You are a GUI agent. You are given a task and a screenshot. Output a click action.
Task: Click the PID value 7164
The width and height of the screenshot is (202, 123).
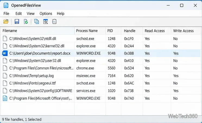pyautogui.click(x=112, y=76)
